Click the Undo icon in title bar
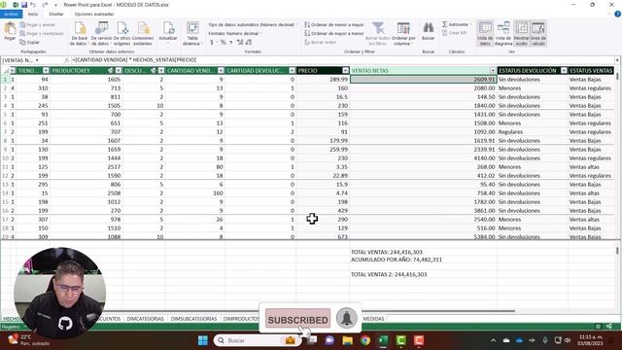The width and height of the screenshot is (622, 350). tap(33, 5)
